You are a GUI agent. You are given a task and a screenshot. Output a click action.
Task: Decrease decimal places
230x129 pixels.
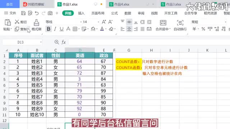(224, 29)
